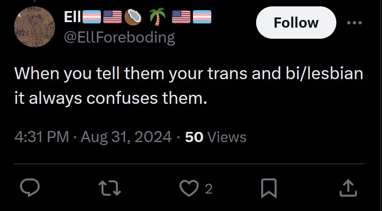Click the rightmost trans flag emoji
The width and height of the screenshot is (382, 211).
pyautogui.click(x=202, y=18)
